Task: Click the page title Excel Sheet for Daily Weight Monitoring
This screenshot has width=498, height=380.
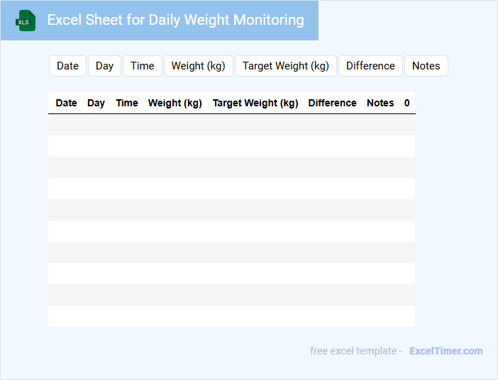Action: [176, 20]
